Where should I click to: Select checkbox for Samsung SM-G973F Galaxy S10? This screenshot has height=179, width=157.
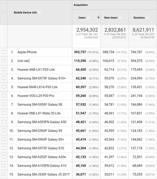pyautogui.click(x=4, y=148)
